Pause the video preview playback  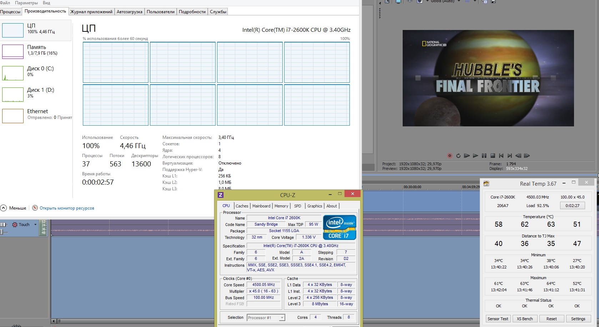click(x=484, y=156)
